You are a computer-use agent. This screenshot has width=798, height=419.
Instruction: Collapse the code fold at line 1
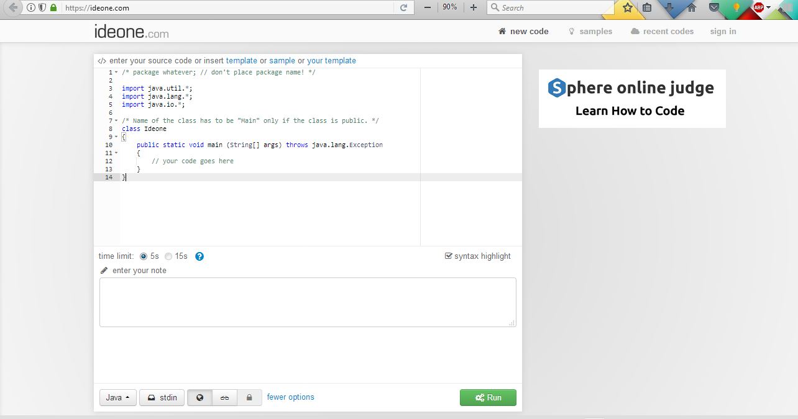(x=116, y=73)
